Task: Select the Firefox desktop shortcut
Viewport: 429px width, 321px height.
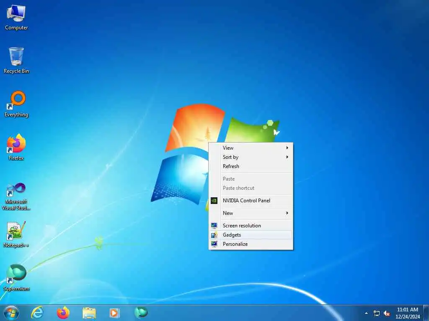Action: point(16,147)
